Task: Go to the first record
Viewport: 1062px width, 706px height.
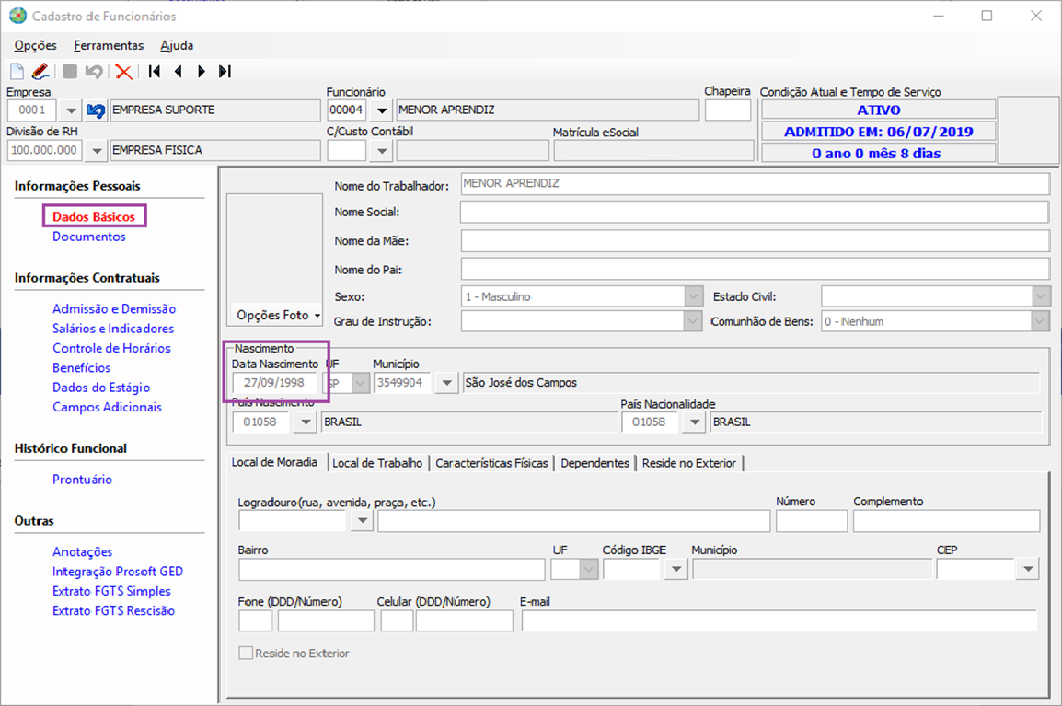Action: tap(155, 71)
